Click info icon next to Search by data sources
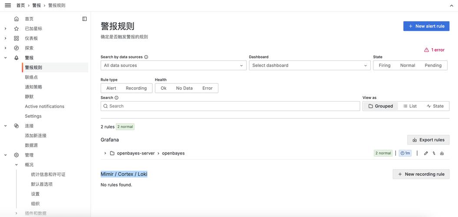Image resolution: width=458 pixels, height=217 pixels. 146,57
